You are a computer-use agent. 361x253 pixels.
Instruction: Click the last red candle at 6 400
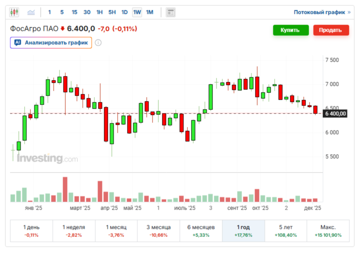315,110
